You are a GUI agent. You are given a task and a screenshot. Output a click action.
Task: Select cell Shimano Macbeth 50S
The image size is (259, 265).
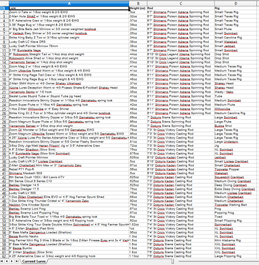pos(69,173)
